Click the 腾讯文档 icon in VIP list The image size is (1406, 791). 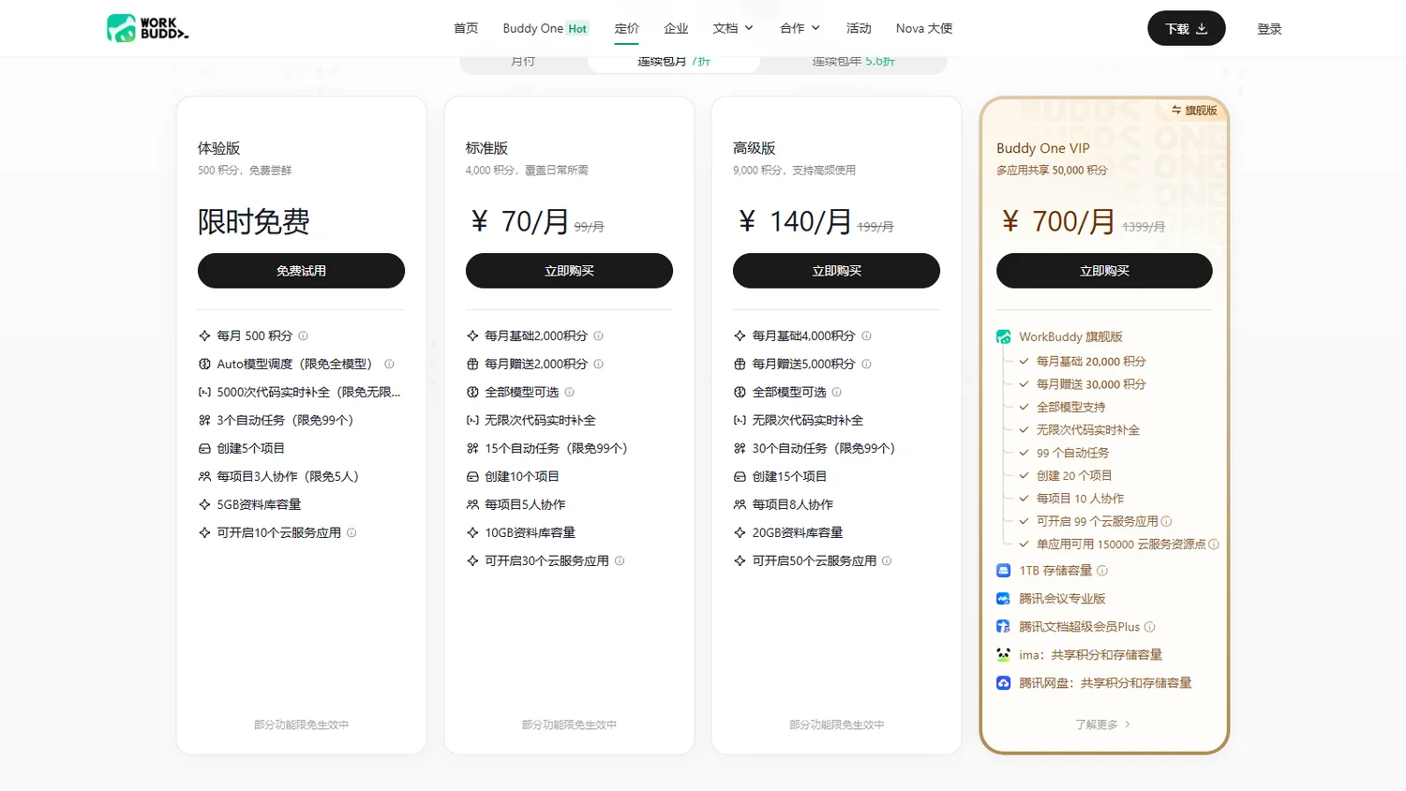[x=1003, y=626]
